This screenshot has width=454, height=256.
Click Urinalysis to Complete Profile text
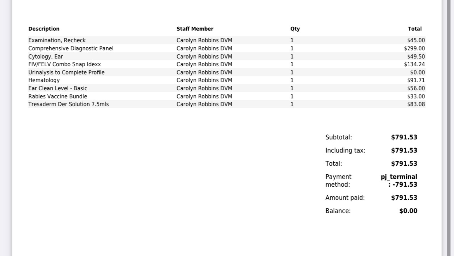pos(66,72)
